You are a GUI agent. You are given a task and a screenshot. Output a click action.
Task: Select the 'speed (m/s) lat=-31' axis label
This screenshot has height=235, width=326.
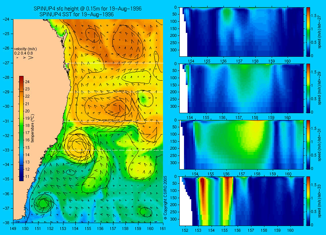coord(319,145)
